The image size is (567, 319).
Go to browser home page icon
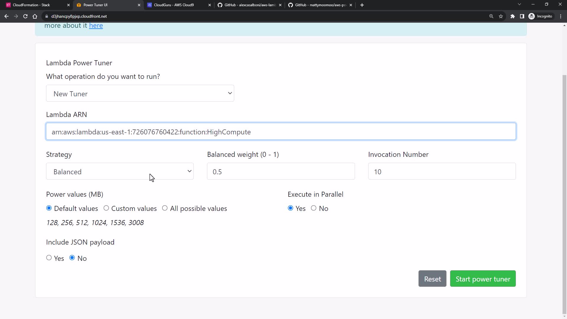[x=35, y=16]
